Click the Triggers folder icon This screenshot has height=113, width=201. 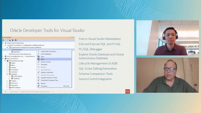[x=10, y=81]
